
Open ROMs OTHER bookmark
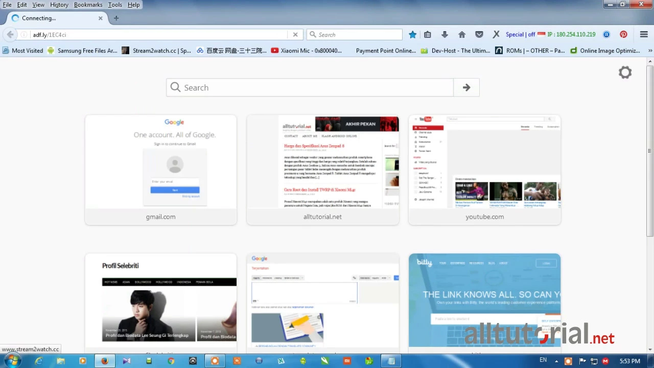click(x=530, y=51)
